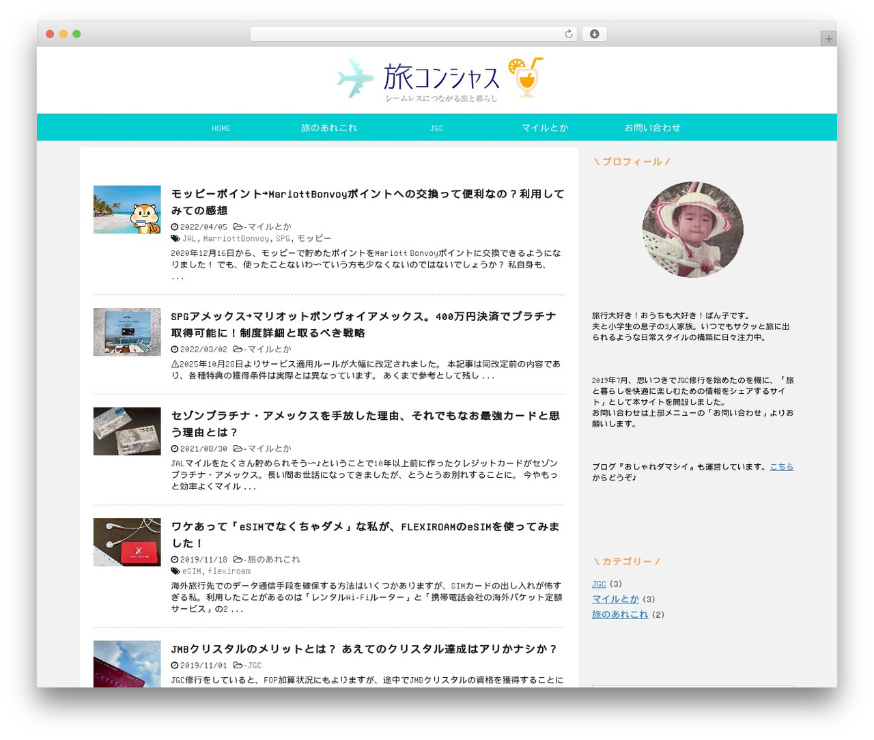Click the flexiroam tag
This screenshot has height=740, width=874.
229,571
